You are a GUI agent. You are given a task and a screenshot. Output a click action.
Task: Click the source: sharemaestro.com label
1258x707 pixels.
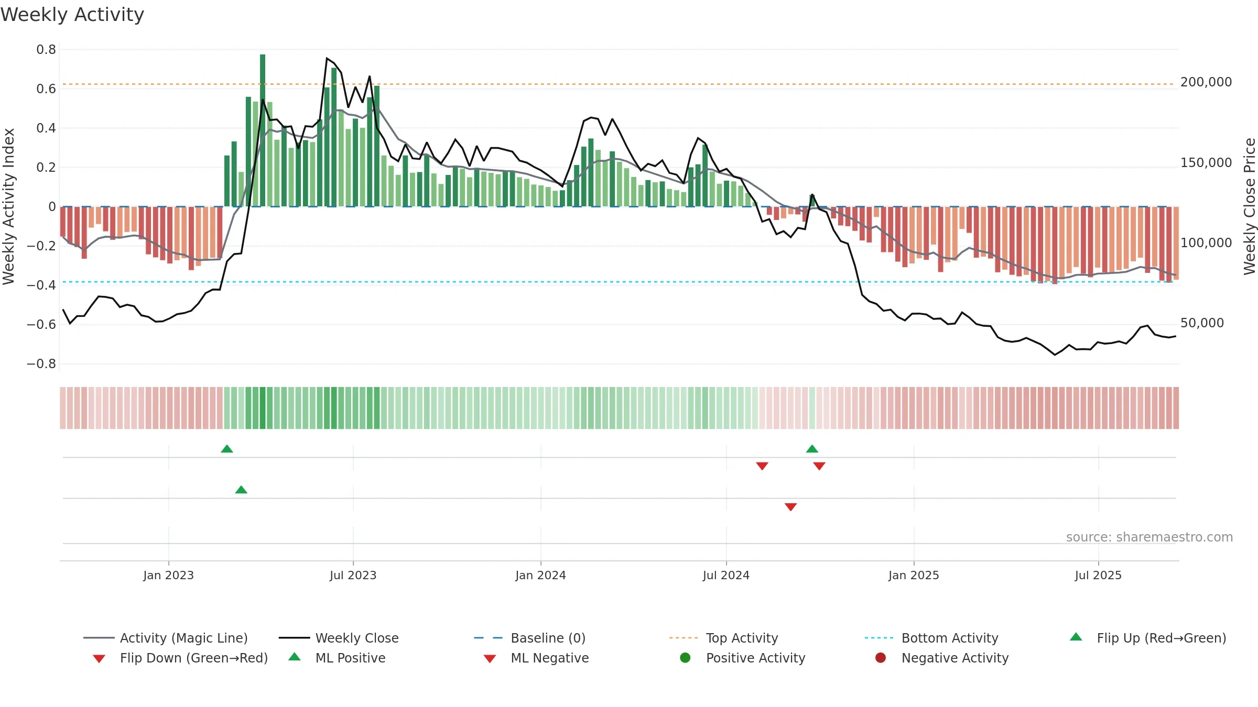point(1149,537)
